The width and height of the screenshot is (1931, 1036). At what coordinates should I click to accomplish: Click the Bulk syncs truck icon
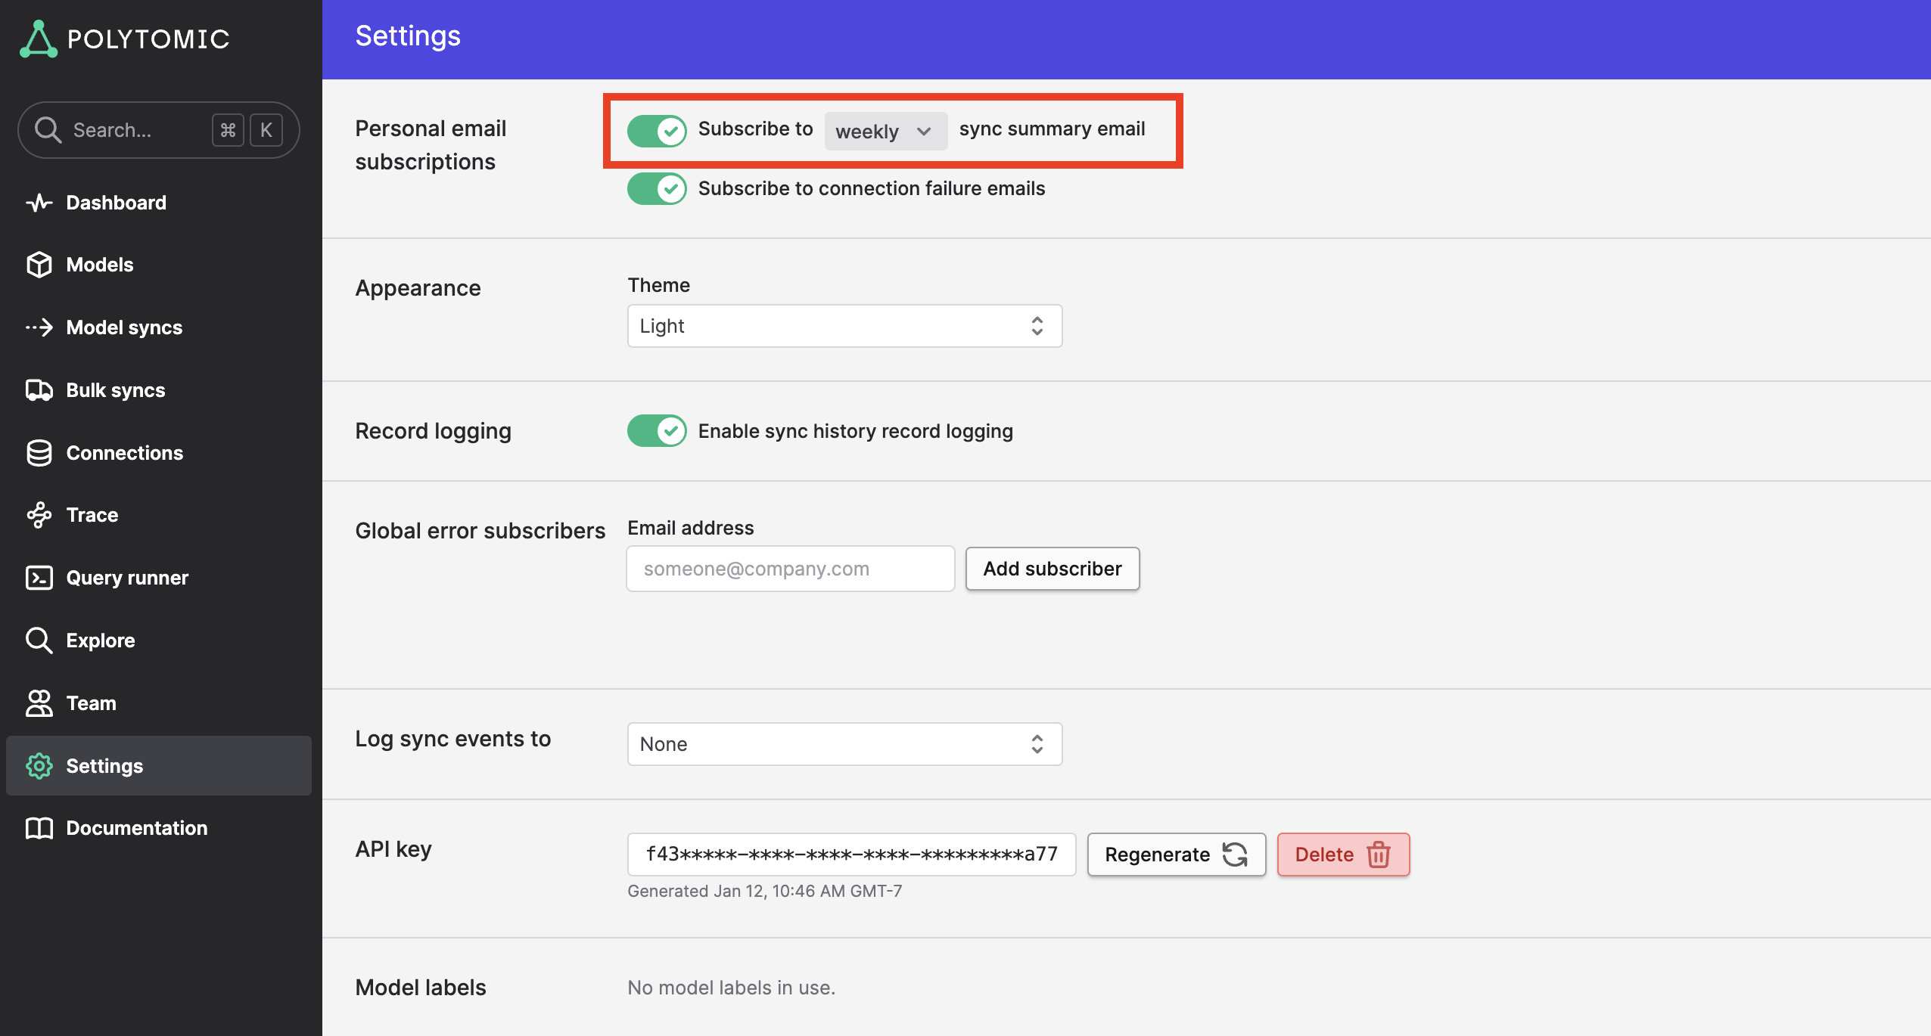click(x=39, y=390)
